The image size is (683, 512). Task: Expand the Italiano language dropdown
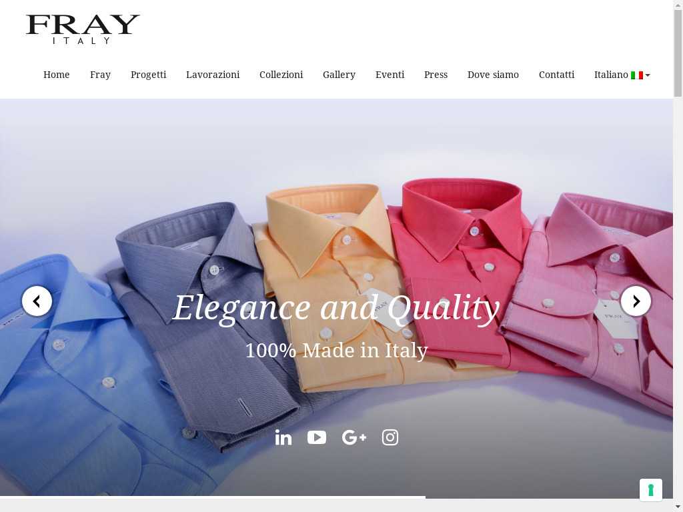pyautogui.click(x=622, y=75)
